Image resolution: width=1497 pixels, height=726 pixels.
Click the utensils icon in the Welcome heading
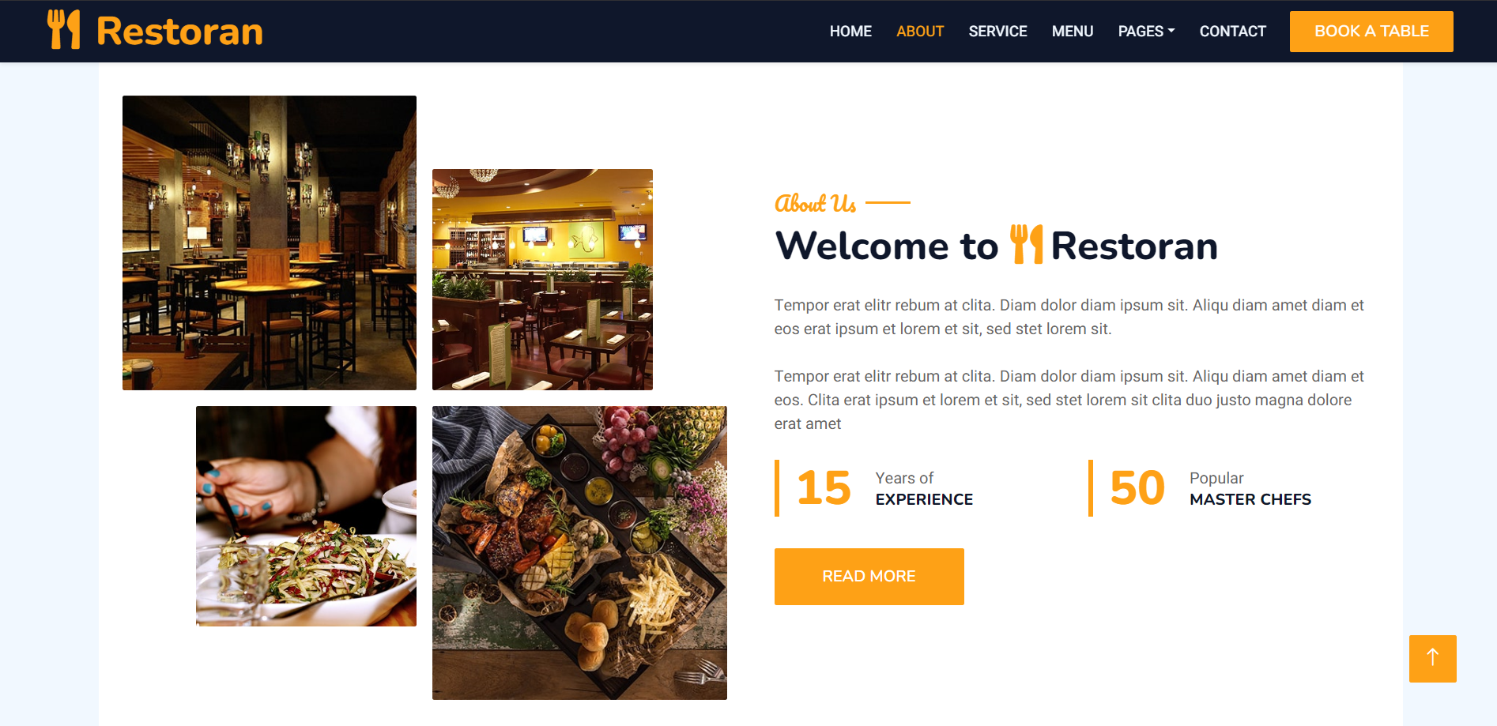pos(1027,244)
